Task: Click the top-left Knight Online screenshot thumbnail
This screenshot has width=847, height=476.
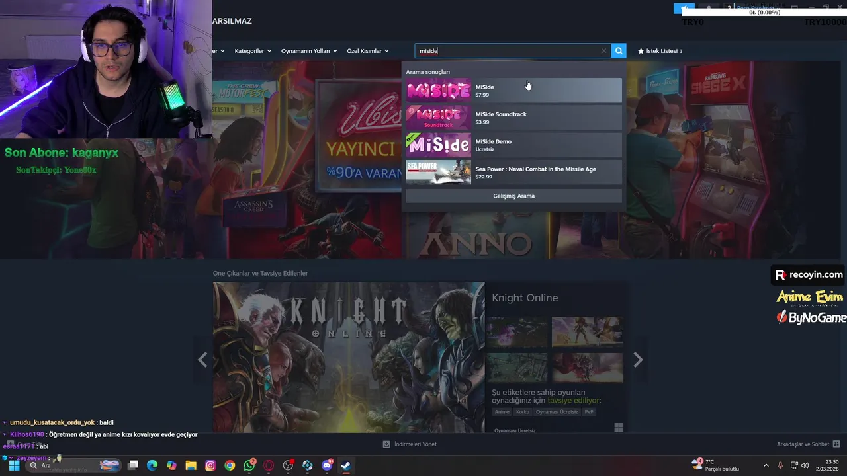Action: tap(517, 332)
